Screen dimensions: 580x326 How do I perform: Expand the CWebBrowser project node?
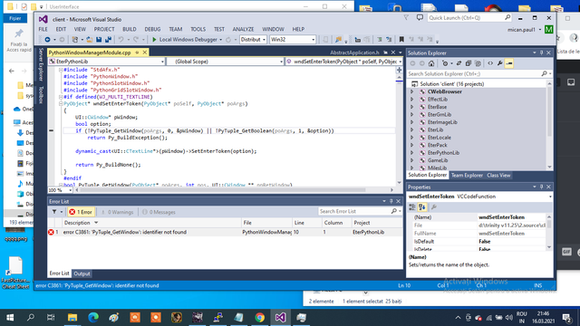(412, 91)
